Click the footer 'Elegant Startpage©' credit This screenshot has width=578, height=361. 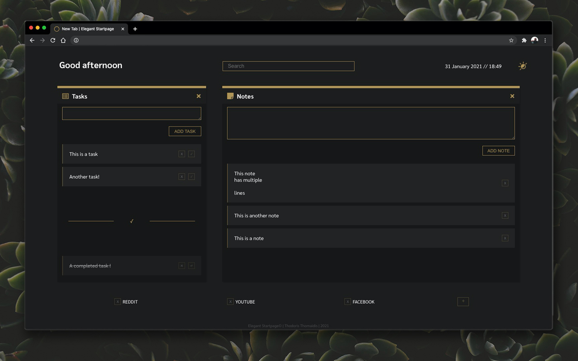coord(265,326)
